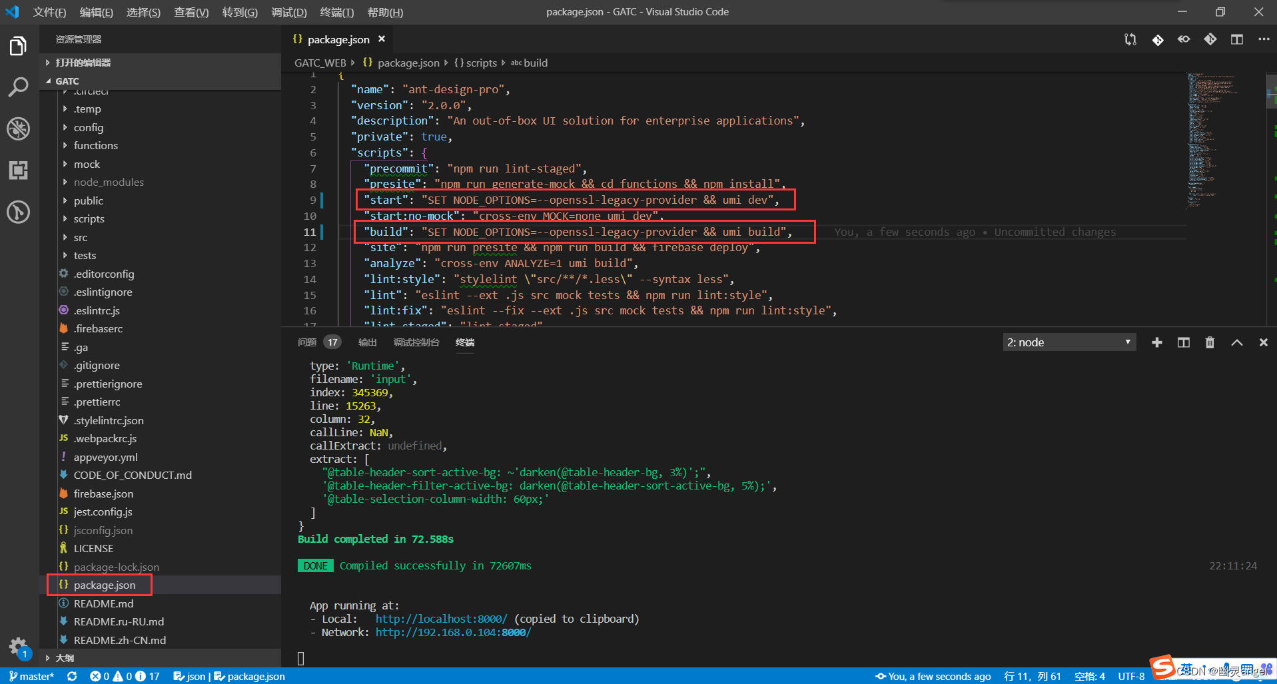Open the Search view in activity bar
Image resolution: width=1277 pixels, height=684 pixels.
click(x=18, y=87)
